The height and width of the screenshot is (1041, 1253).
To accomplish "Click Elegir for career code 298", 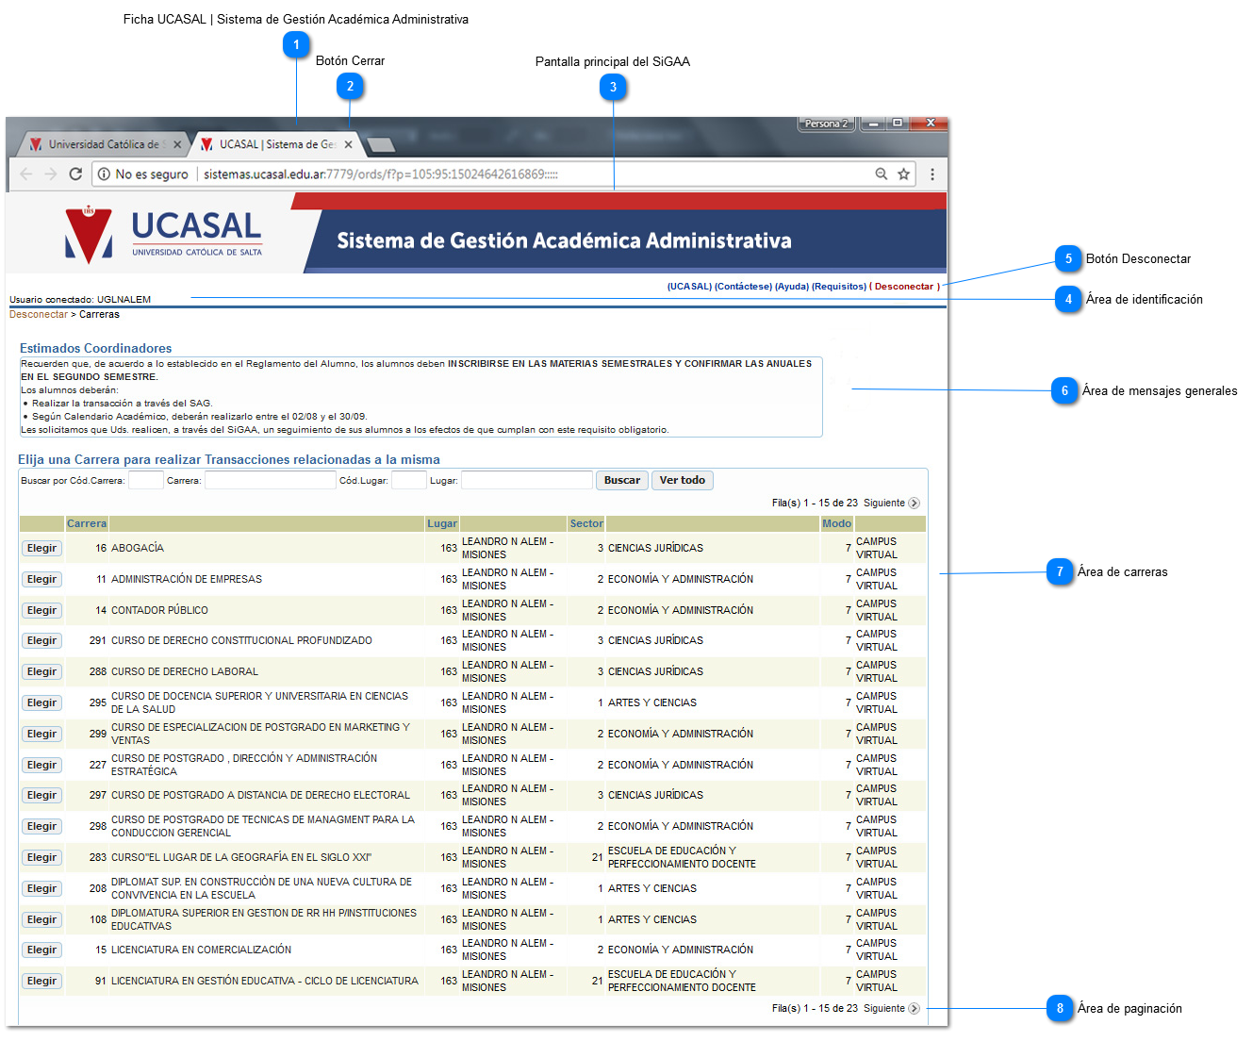I will [41, 826].
